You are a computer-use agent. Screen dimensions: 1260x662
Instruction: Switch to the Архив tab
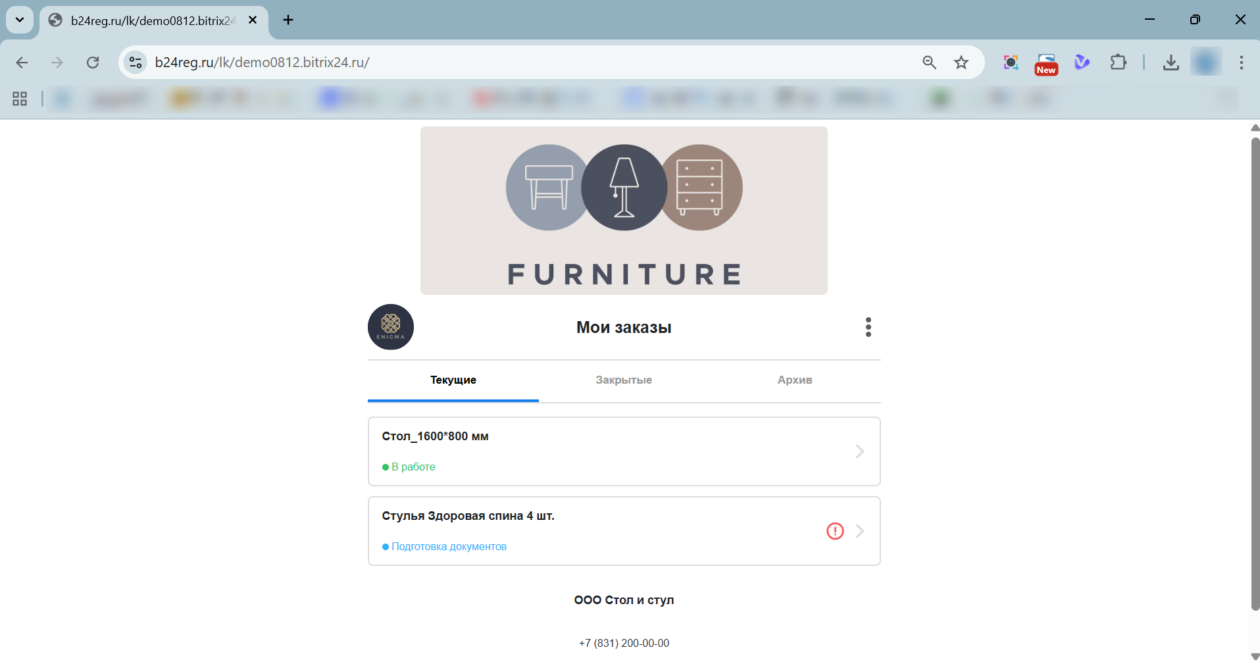pos(794,380)
